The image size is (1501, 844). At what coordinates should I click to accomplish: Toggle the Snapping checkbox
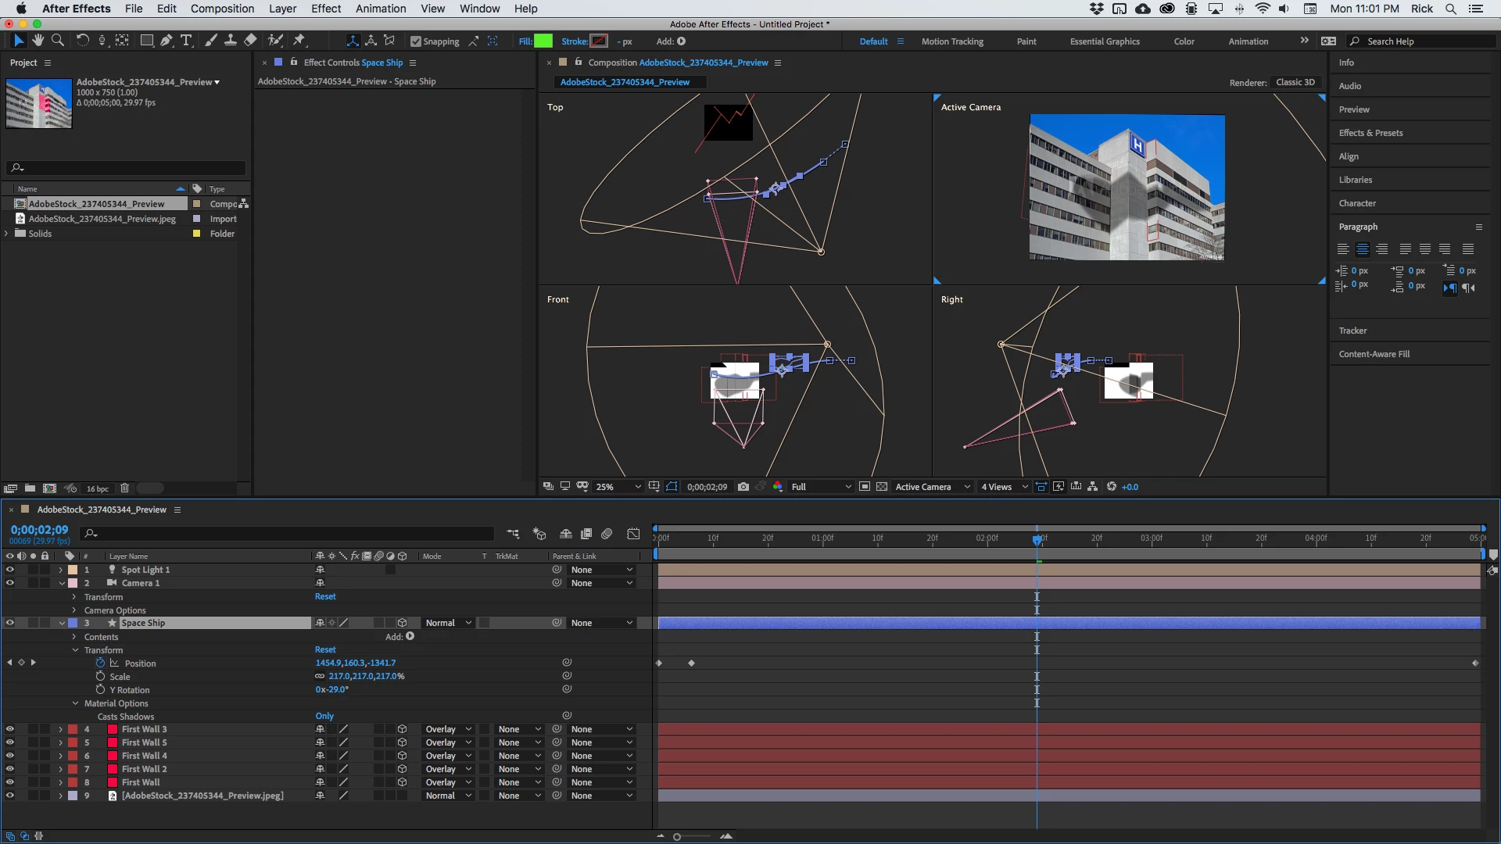tap(416, 41)
